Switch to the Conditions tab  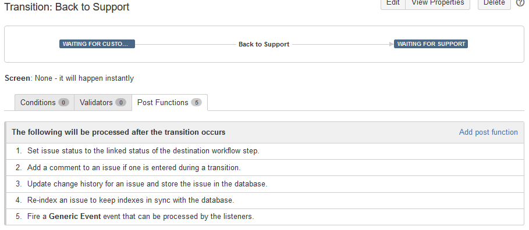[x=44, y=102]
